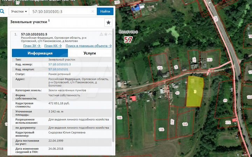
Task: Switch to the Информация tab
Action: pyautogui.click(x=40, y=53)
